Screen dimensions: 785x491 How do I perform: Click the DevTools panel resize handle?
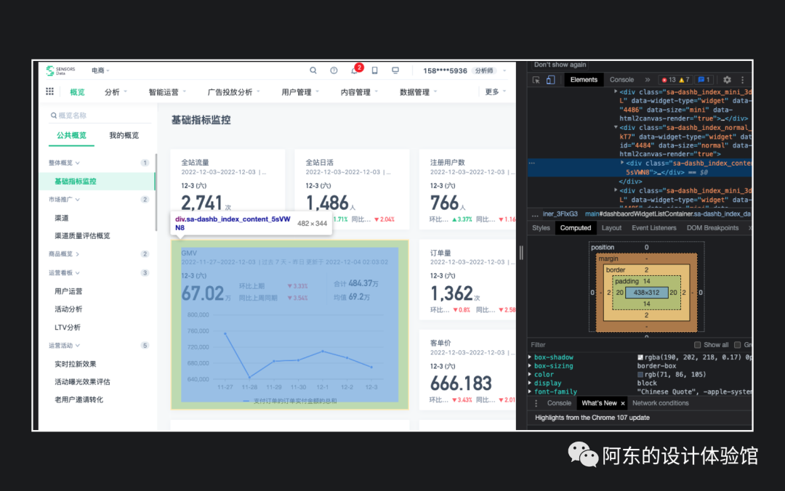point(521,253)
